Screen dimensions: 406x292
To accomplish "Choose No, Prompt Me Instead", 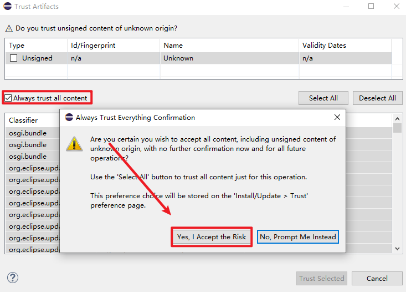I will click(297, 237).
